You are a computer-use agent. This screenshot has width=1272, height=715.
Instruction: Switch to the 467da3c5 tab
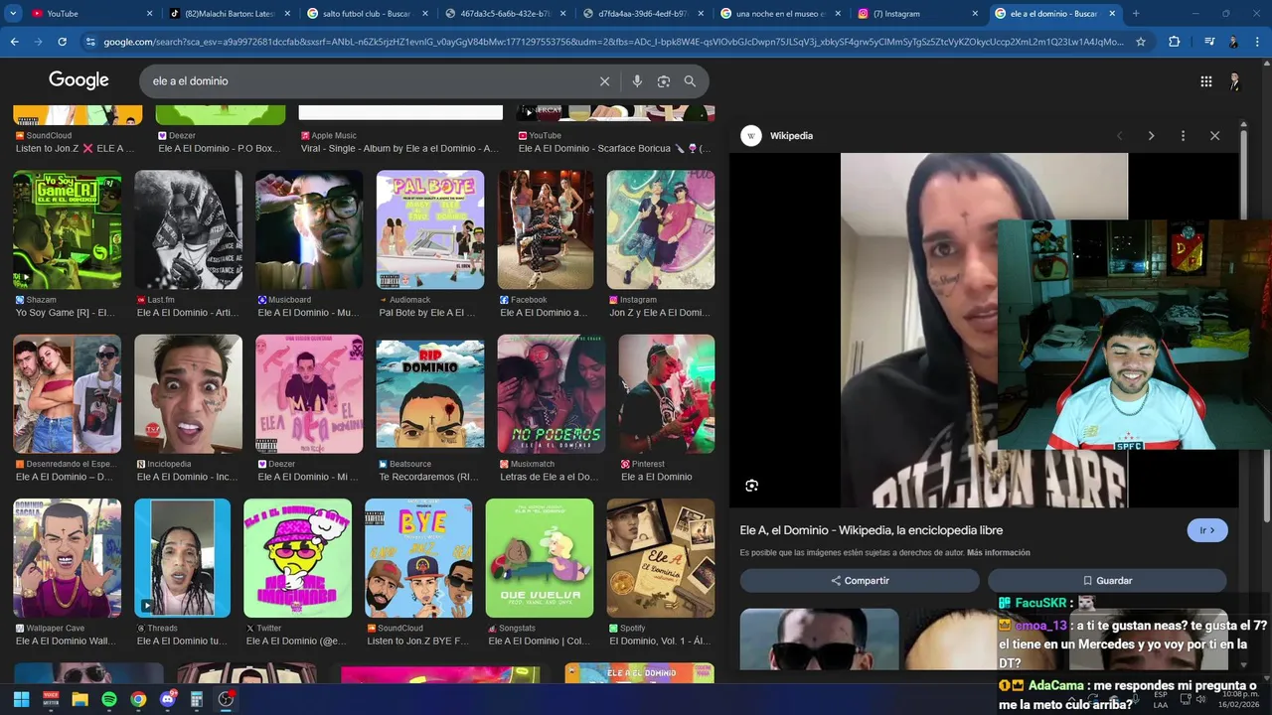click(x=504, y=14)
